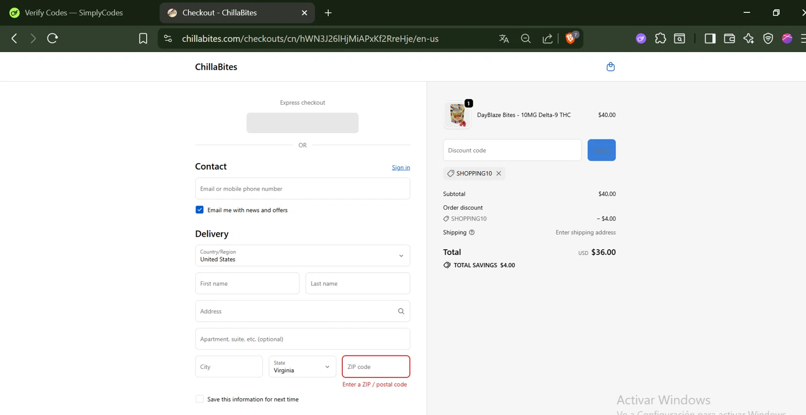Go back using the browser back arrow

[15, 38]
